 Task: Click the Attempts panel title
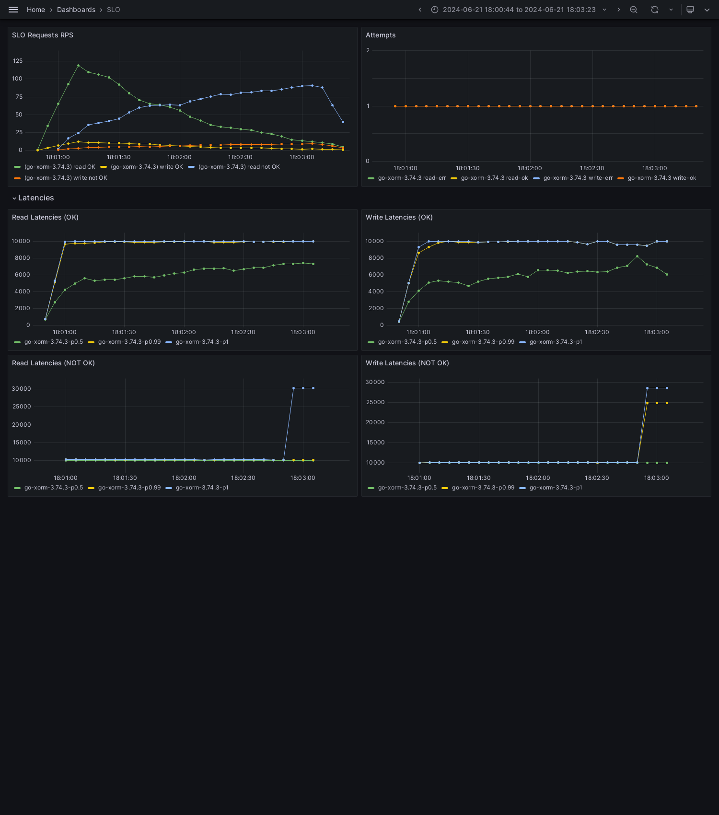381,35
